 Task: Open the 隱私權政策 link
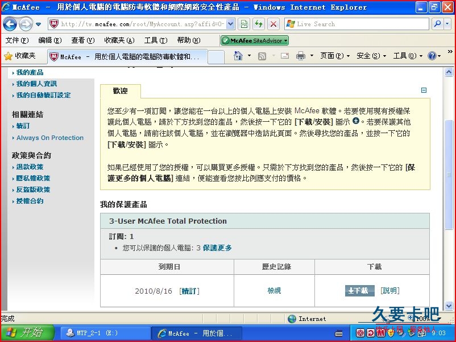33,178
